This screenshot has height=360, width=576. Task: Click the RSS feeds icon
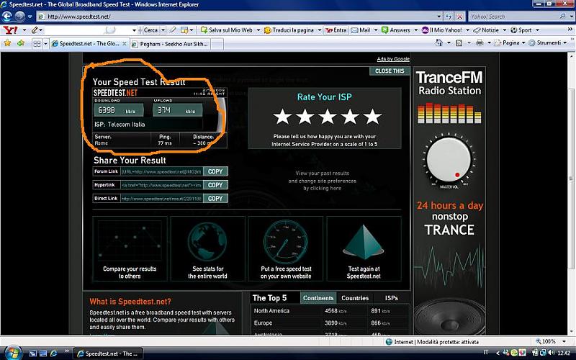(459, 43)
